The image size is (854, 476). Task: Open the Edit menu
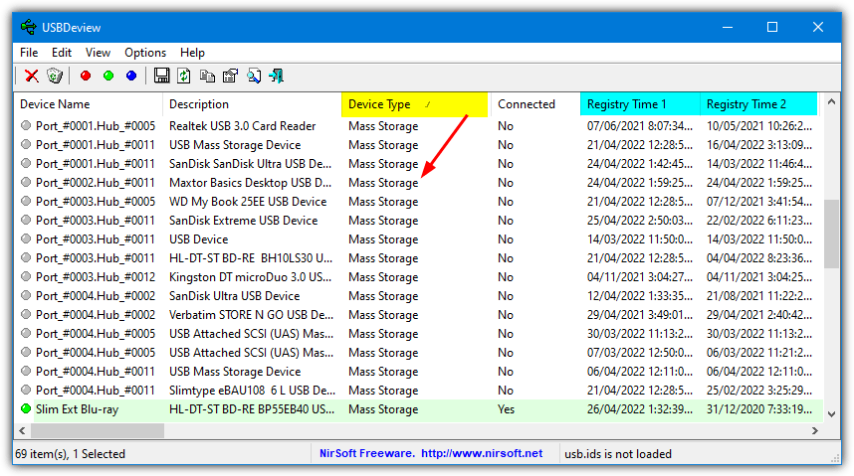point(62,53)
